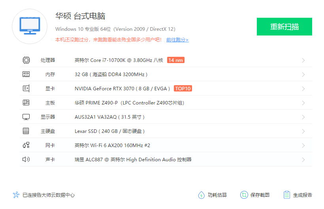Screen dimensions: 324x209
Task: Click the 主板 label
Action: [x=50, y=103]
